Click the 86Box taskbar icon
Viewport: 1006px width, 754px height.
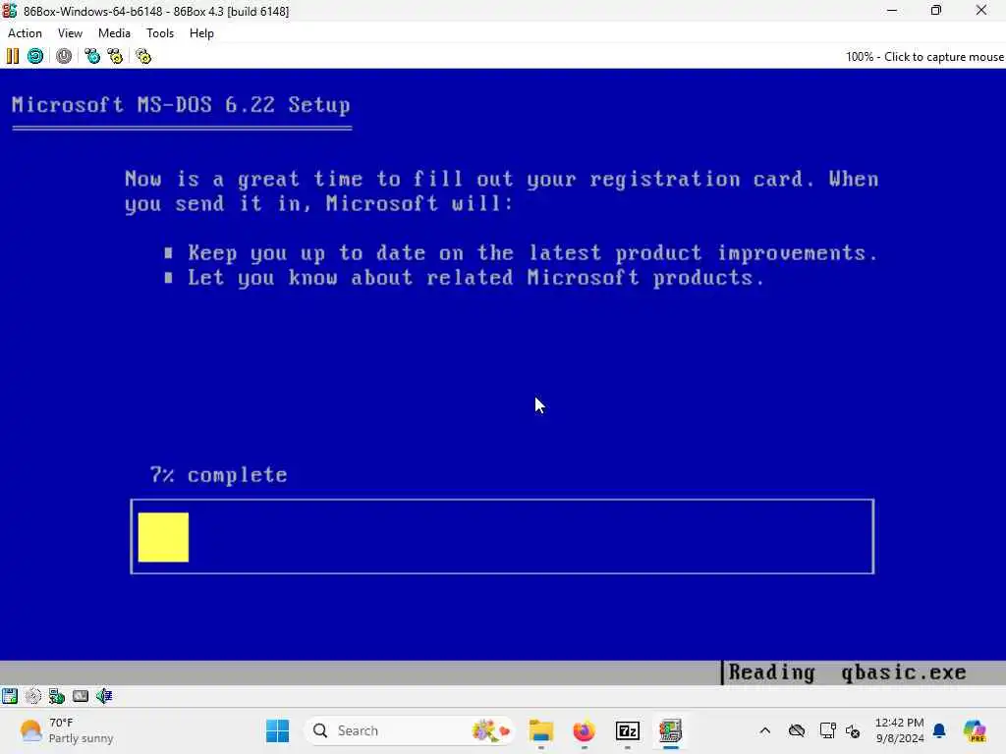[x=670, y=730]
